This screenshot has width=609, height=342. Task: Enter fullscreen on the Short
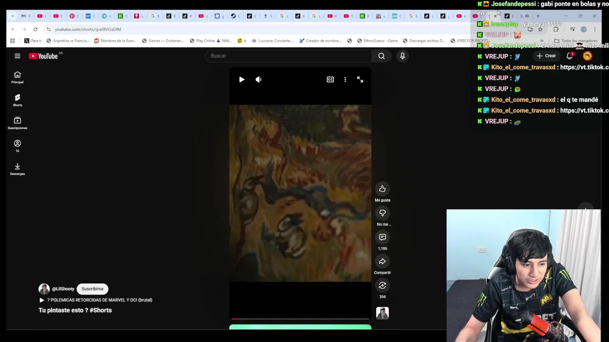coord(360,79)
